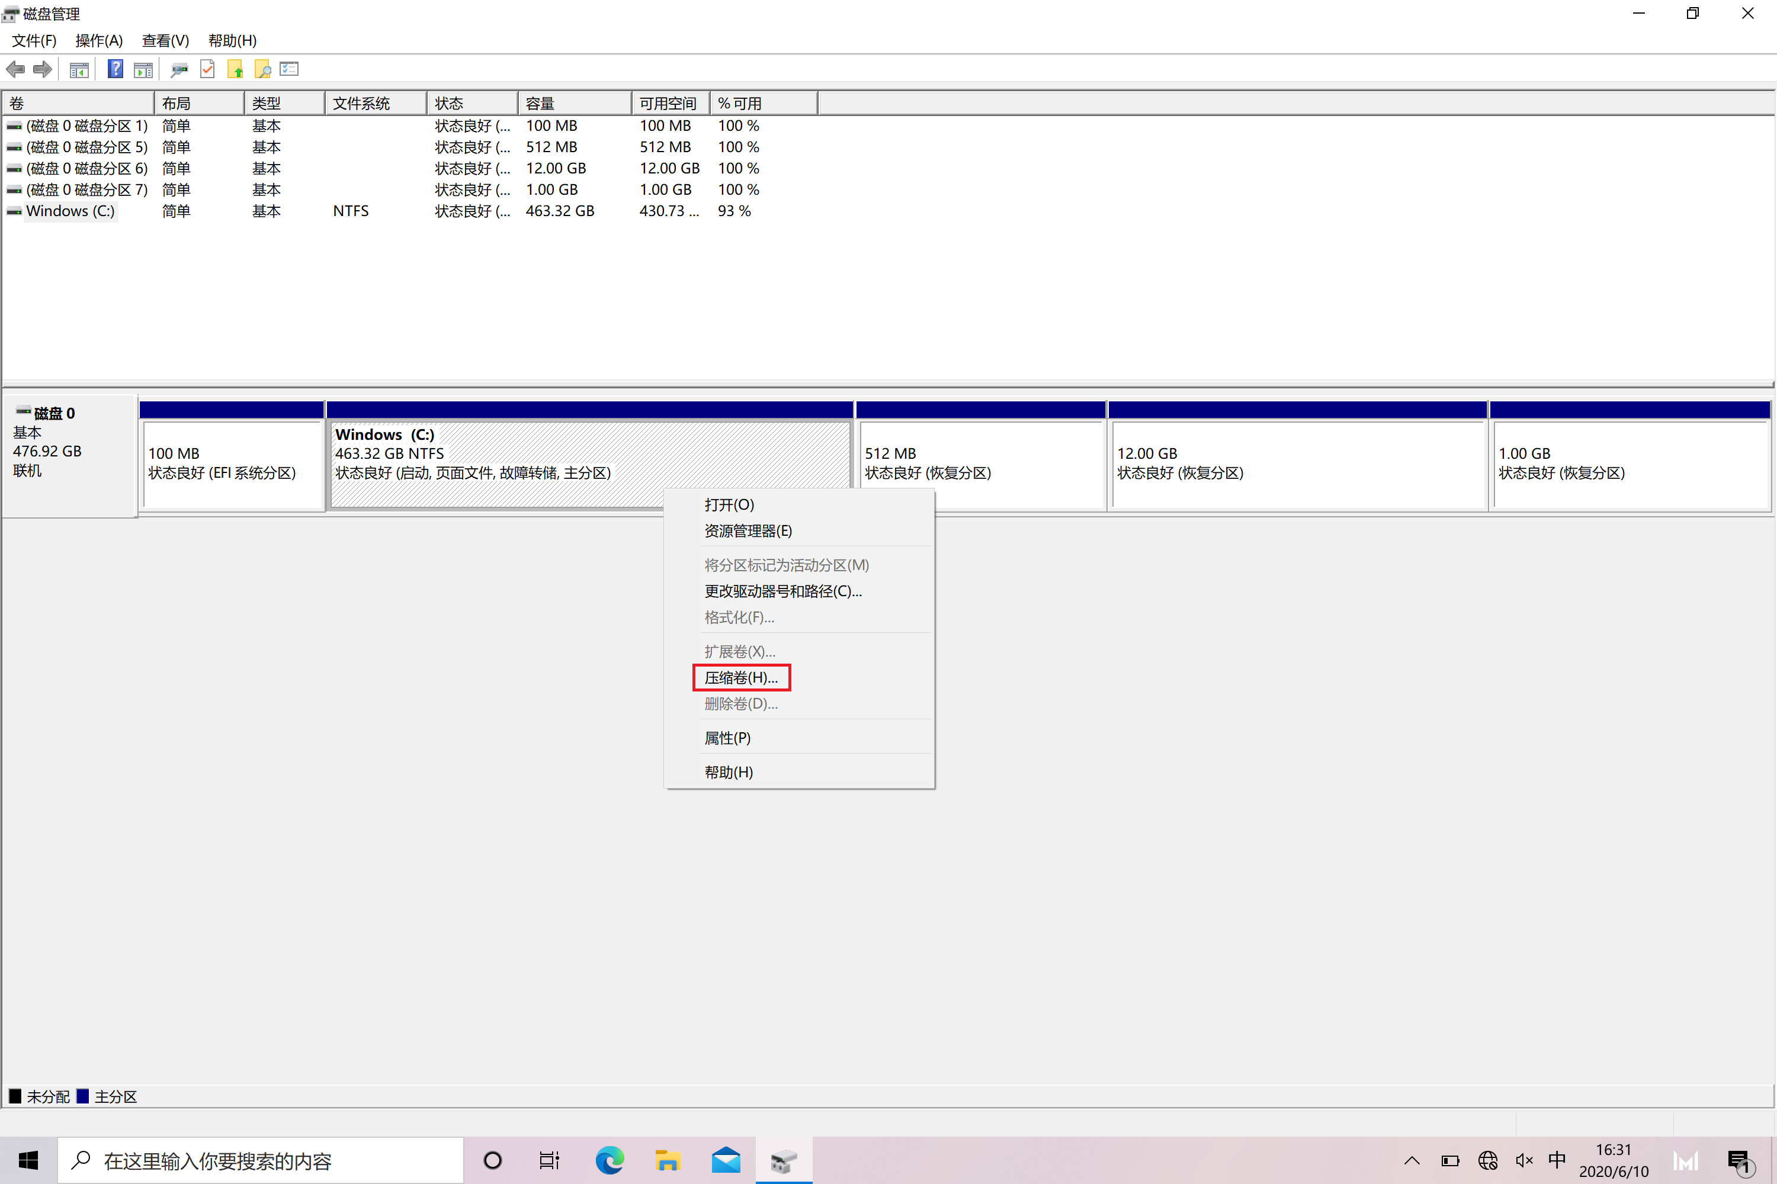Image resolution: width=1777 pixels, height=1184 pixels.
Task: Click the drive with magnifier toolbar icon
Action: pyautogui.click(x=179, y=69)
